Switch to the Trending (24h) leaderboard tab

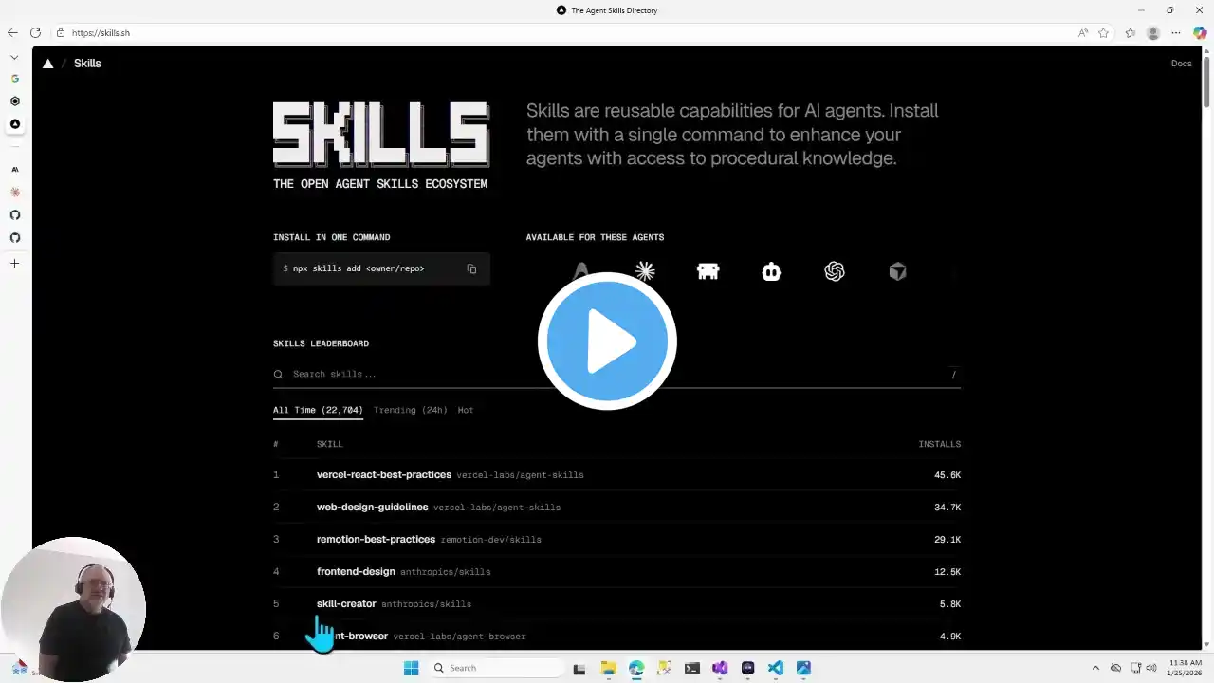pyautogui.click(x=410, y=410)
